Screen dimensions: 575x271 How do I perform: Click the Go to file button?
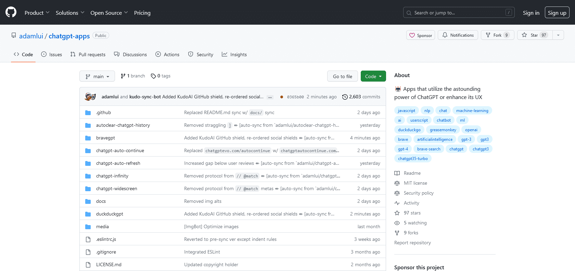click(342, 76)
